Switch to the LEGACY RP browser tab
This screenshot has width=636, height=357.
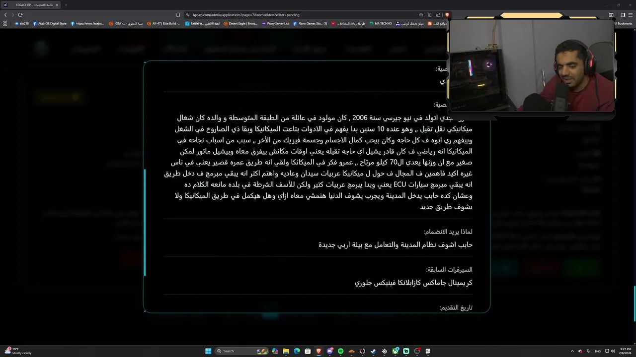31,5
